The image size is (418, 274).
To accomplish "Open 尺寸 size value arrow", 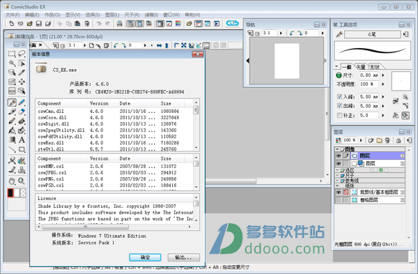I will click(383, 75).
